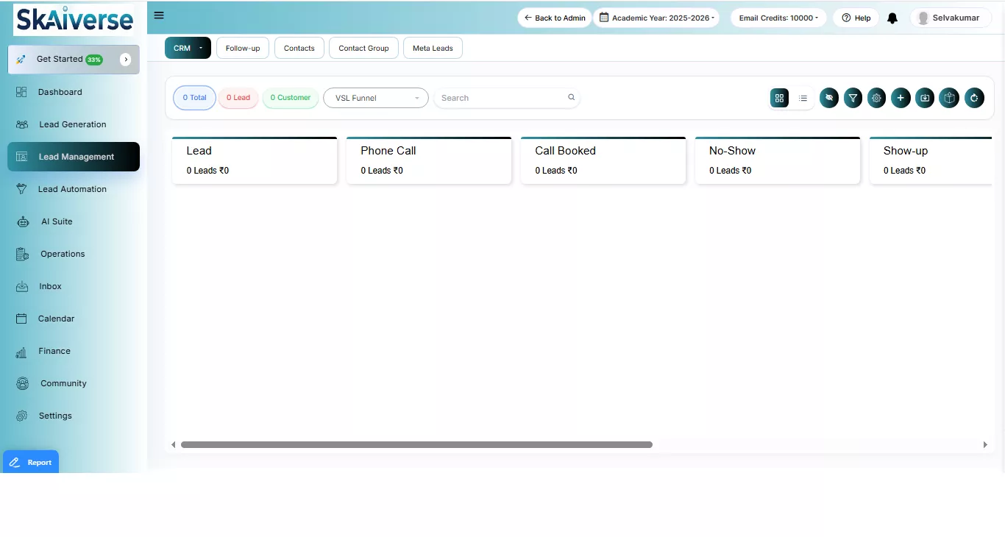Open the Meta Leads tab
1005x537 pixels.
tap(433, 49)
